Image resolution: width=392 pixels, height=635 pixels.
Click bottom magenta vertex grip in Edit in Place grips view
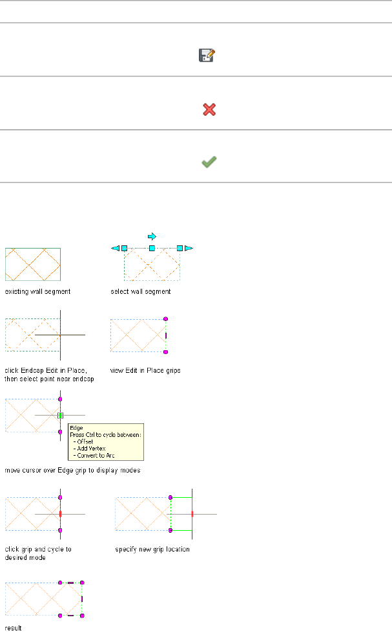[166, 352]
